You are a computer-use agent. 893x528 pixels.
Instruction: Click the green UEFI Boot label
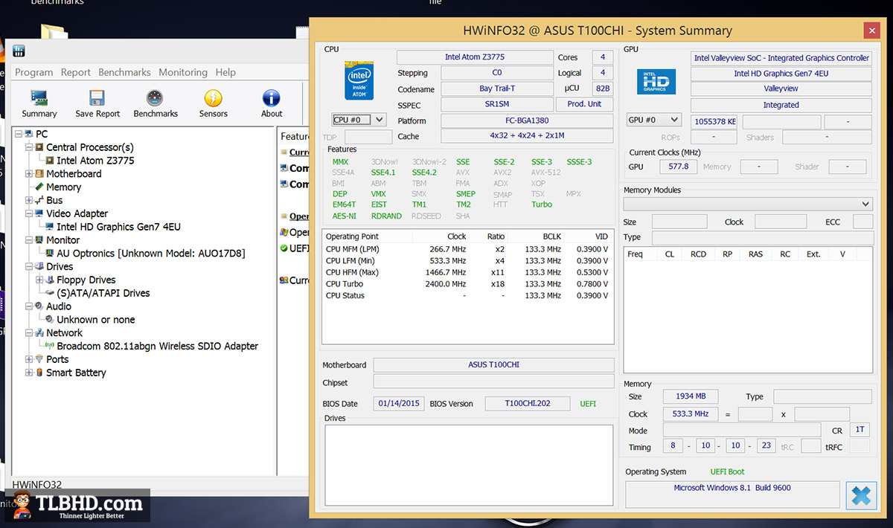[727, 471]
